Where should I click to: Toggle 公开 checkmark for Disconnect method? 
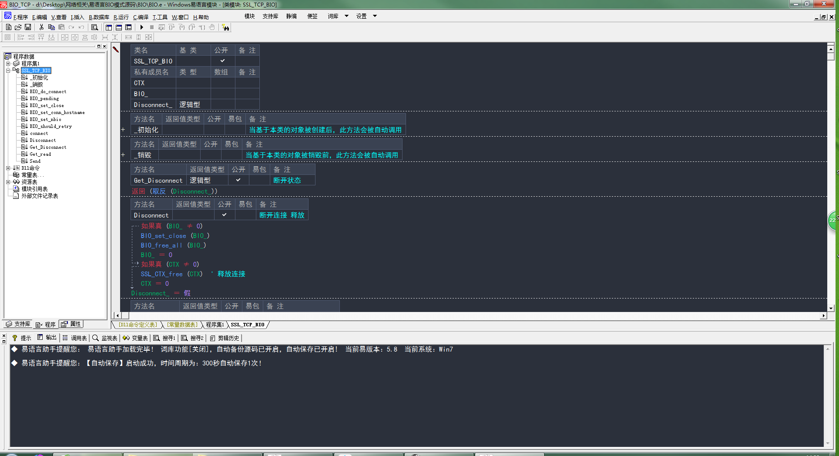pos(225,215)
